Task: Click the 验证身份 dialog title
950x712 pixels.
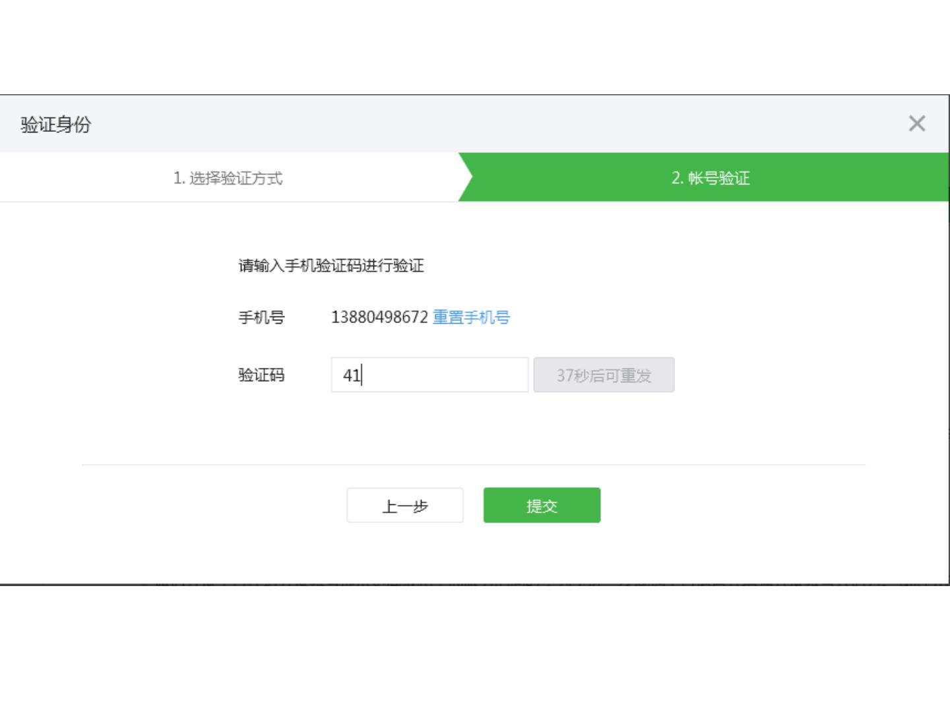Action: (56, 125)
